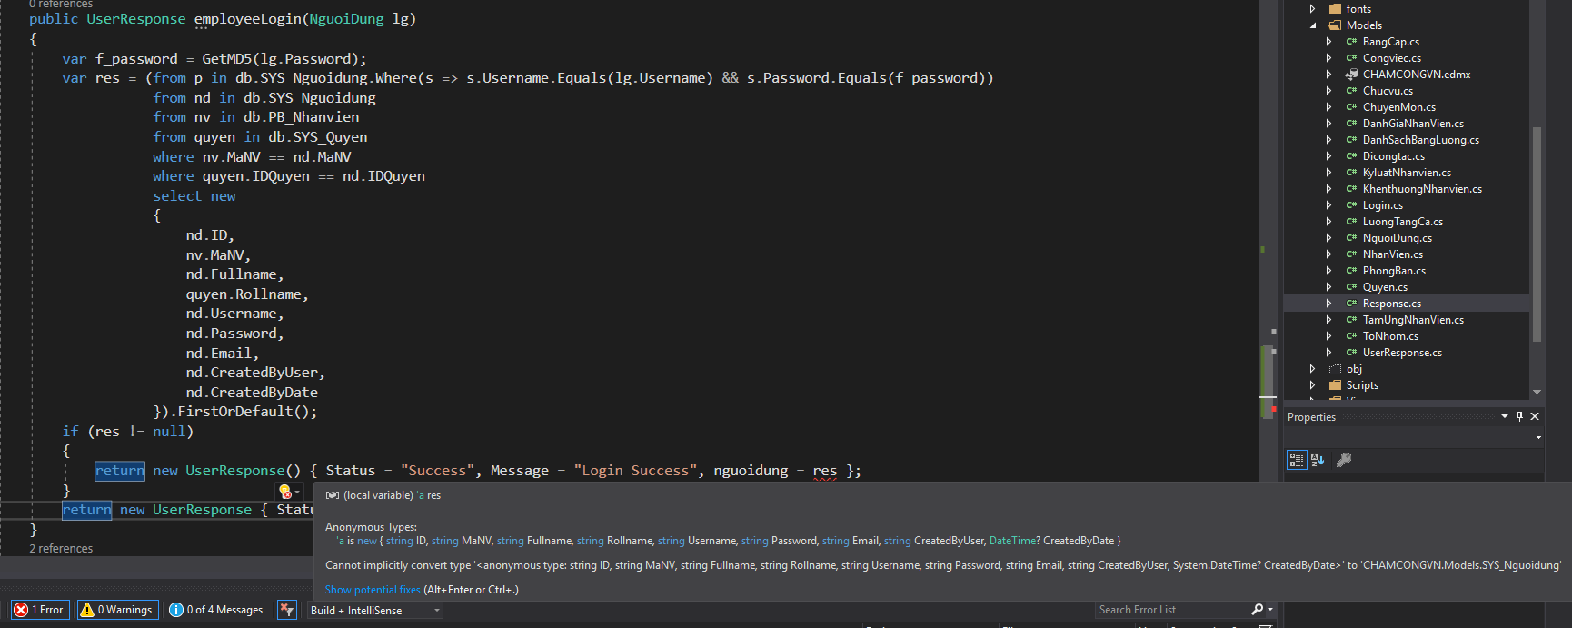Select Response.cs in Solution Explorer
The image size is (1572, 628).
1391,304
